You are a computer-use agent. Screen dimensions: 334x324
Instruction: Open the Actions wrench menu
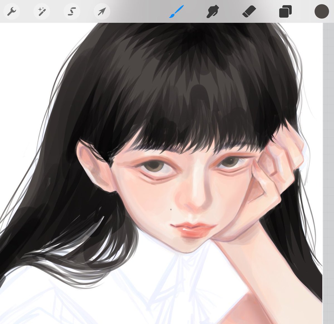click(x=11, y=12)
